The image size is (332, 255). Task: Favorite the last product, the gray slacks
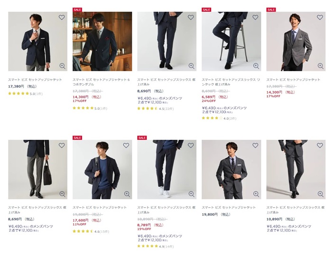coord(320,146)
